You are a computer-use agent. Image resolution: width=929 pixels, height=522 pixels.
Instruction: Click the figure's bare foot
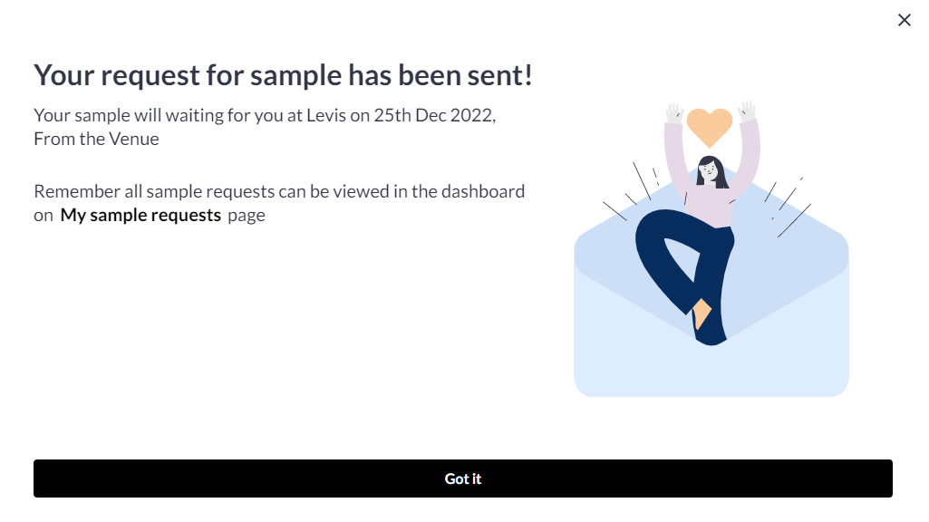point(702,314)
